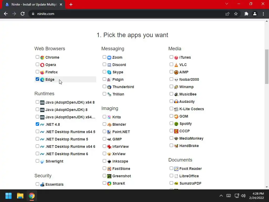Click the Paint.NET label
This screenshot has height=202, width=269.
(x=121, y=132)
